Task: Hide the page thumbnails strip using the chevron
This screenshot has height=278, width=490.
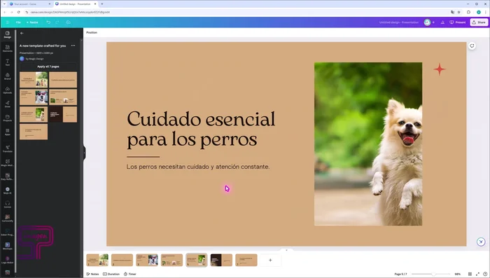Action: click(286, 250)
